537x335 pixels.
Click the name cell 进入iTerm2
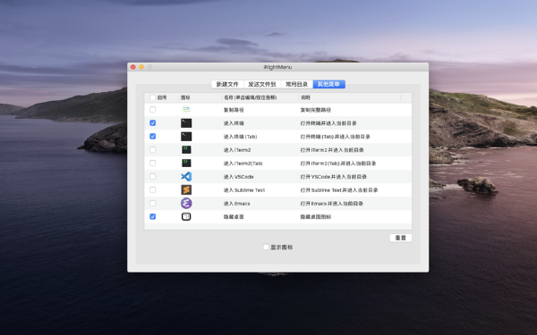coord(237,150)
